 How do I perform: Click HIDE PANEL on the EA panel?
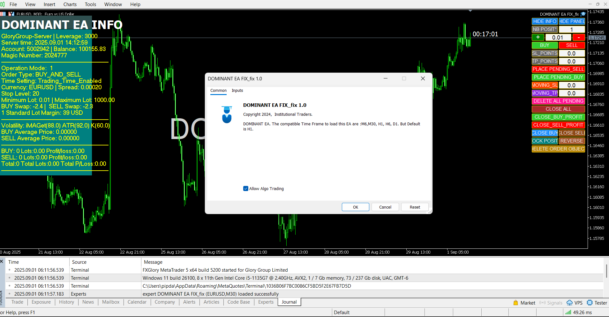pos(572,21)
